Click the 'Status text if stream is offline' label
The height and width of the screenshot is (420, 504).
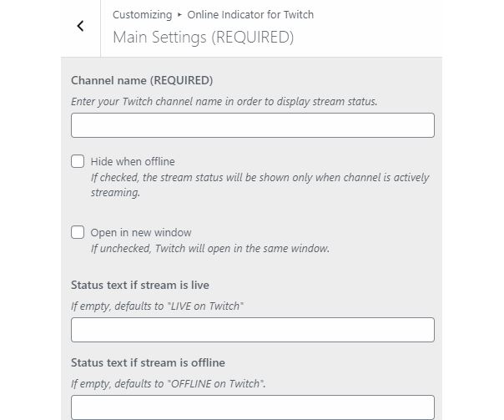pyautogui.click(x=148, y=362)
